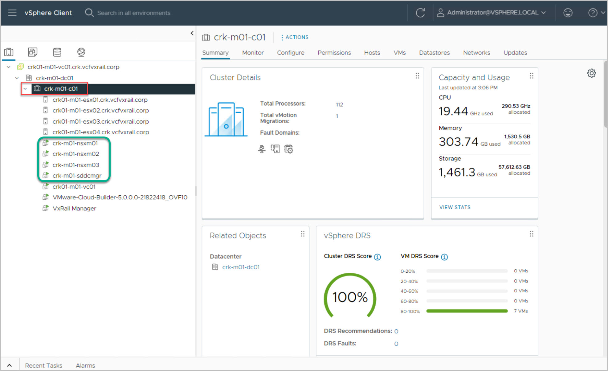Expand the Recent Tasks bottom panel
608x371 pixels.
(x=10, y=365)
